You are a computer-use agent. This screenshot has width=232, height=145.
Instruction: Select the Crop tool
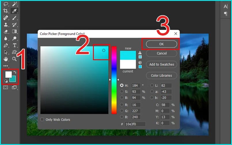tap(6, 11)
